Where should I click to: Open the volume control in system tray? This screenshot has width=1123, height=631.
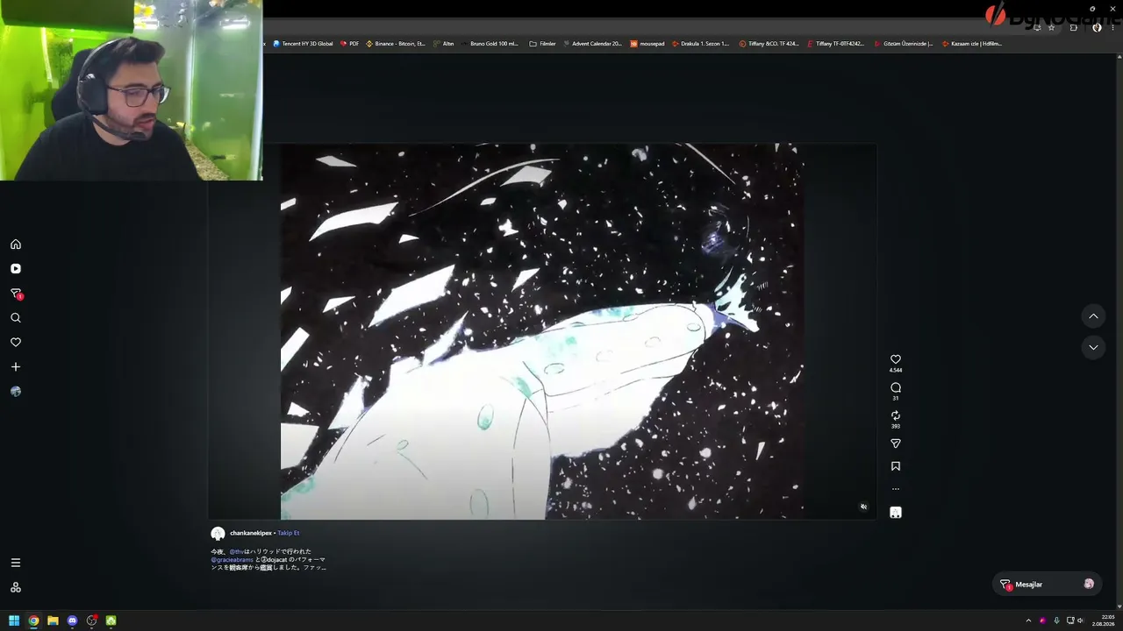(x=1080, y=620)
